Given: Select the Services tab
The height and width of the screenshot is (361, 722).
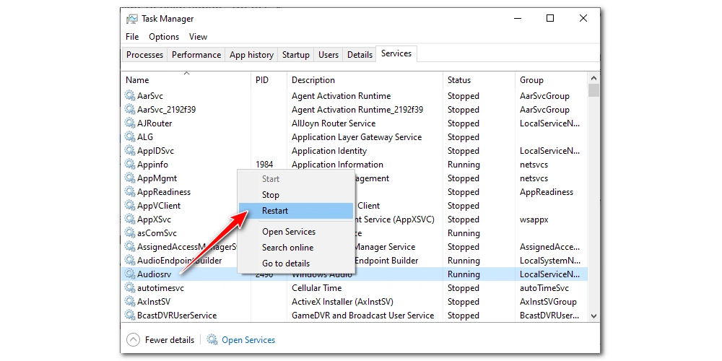Looking at the screenshot, I should (x=396, y=53).
